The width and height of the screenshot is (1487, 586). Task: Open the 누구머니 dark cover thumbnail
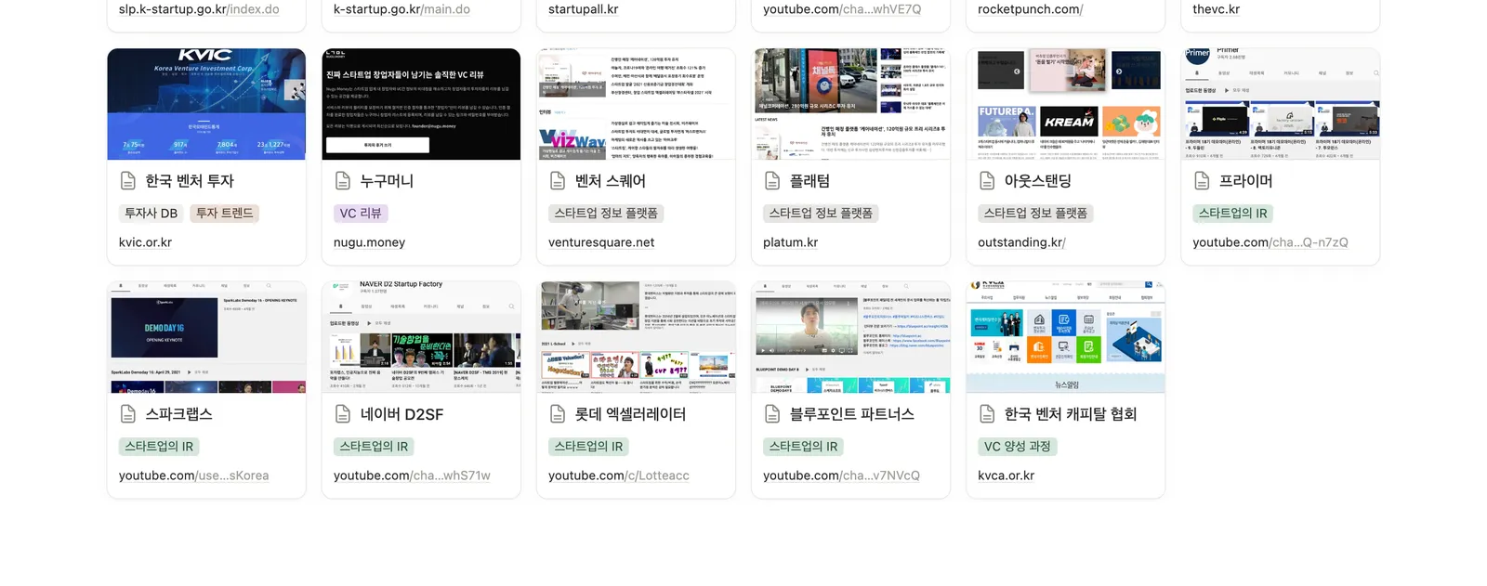[421, 104]
